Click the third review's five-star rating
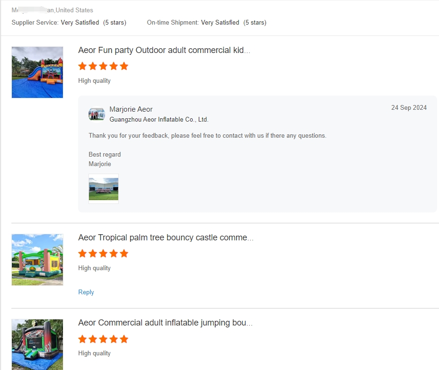Screen dimensions: 439x370 click(103, 339)
